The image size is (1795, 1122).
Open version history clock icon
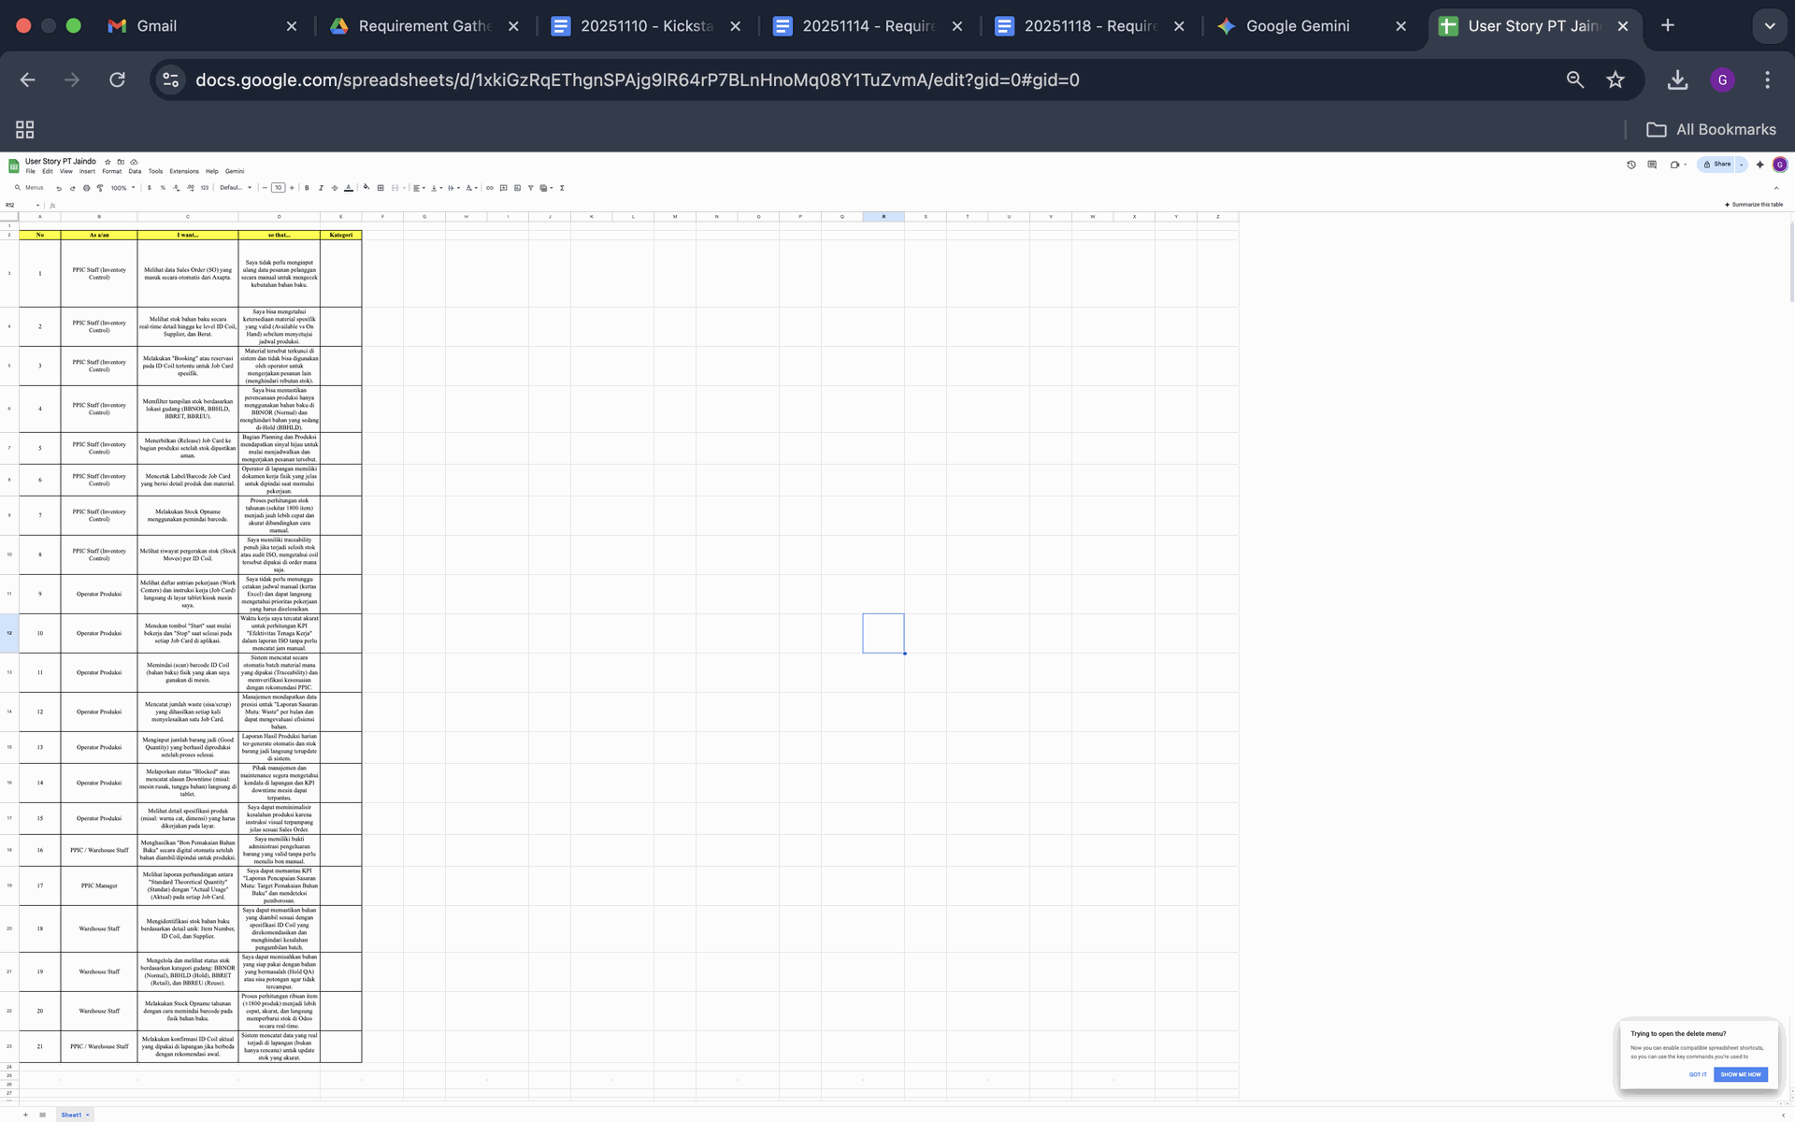click(x=1631, y=165)
